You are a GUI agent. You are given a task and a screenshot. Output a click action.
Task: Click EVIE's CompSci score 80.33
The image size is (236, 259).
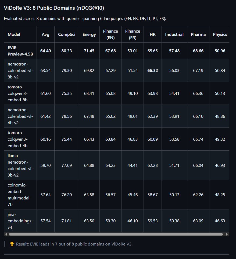[67, 51]
